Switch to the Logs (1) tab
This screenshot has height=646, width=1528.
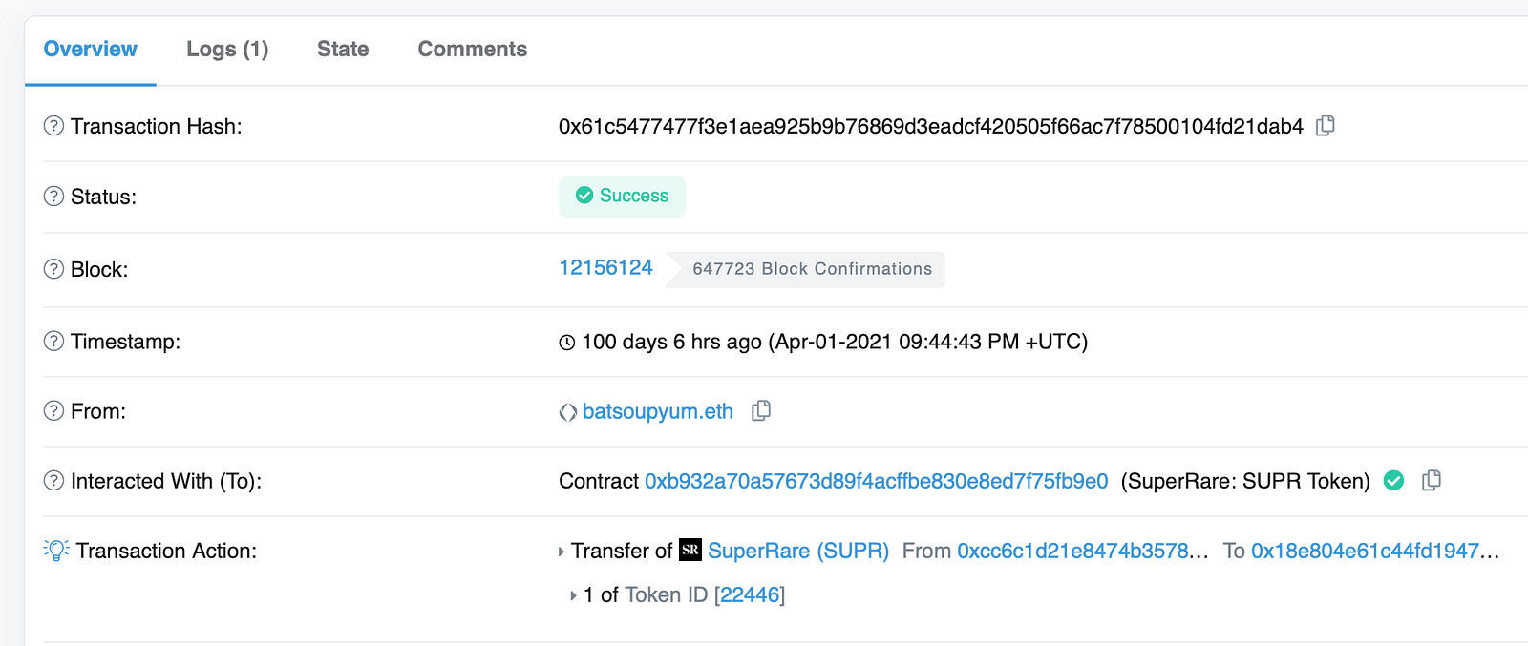click(x=227, y=50)
